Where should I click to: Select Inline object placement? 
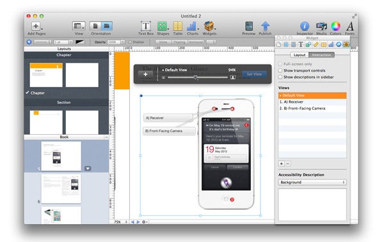tap(163, 42)
